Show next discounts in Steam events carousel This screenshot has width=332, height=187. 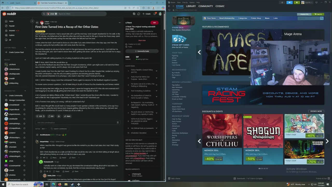click(327, 141)
